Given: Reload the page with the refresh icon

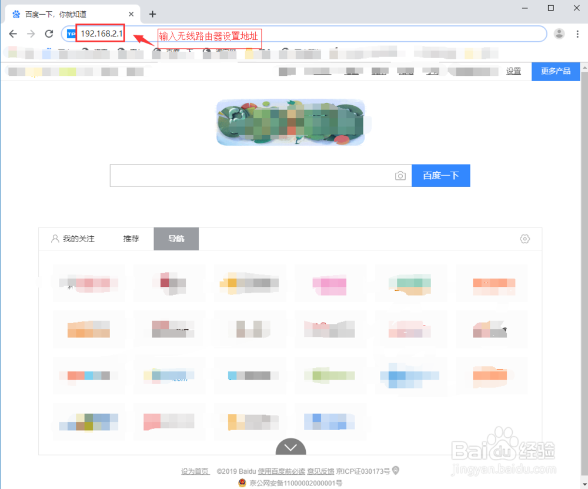Looking at the screenshot, I should point(49,34).
